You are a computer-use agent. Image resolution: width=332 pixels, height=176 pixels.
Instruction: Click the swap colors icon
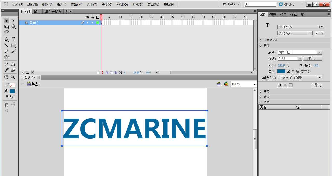[x=12, y=97]
